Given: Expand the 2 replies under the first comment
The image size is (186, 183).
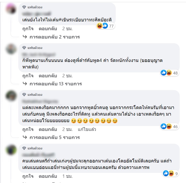Looking at the screenshot, I should (51, 37).
